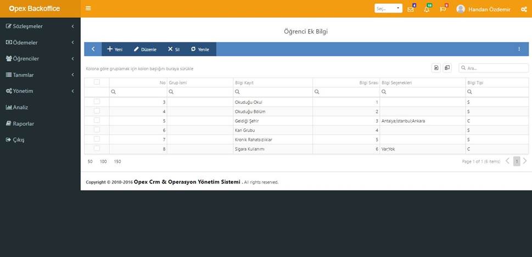Toggle the select-all header checkbox

point(97,82)
